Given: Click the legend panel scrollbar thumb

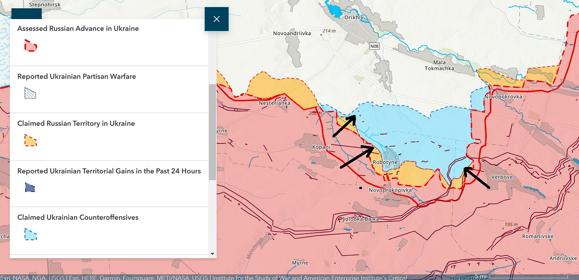Looking at the screenshot, I should (212, 132).
